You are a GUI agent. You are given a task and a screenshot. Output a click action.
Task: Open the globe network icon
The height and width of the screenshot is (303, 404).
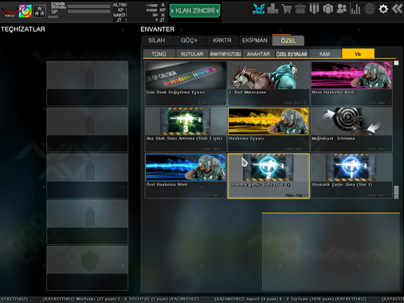pos(369,9)
